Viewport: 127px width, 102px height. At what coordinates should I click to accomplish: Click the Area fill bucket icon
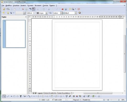(50, 13)
